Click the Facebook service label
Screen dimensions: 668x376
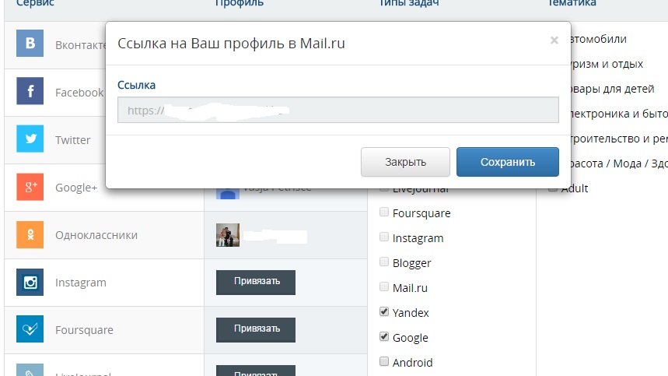click(x=79, y=93)
